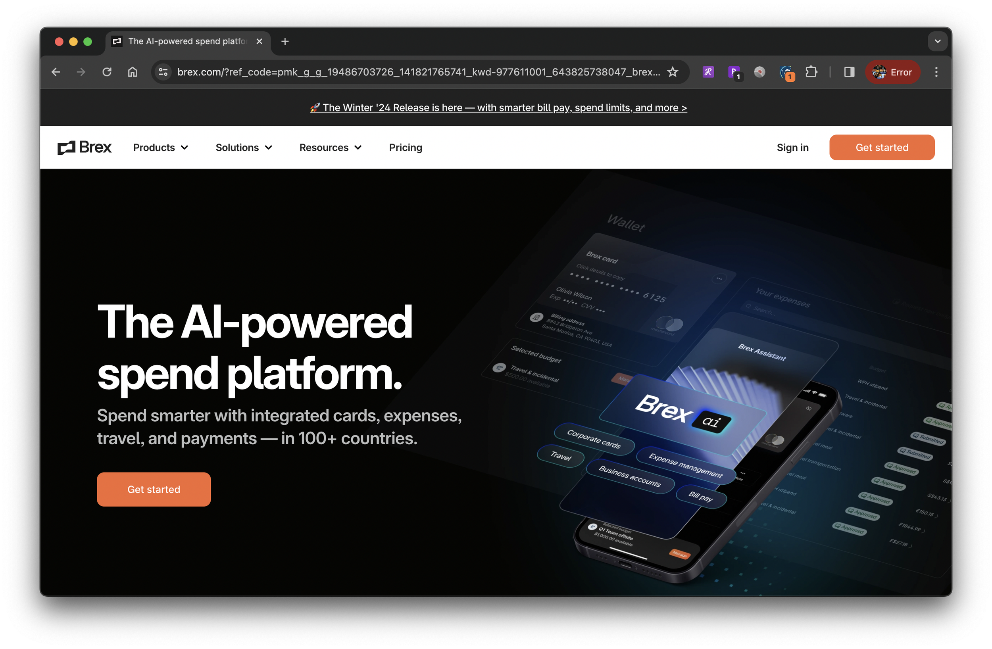Open the Winter '24 Release announcement link
The height and width of the screenshot is (649, 992).
coord(498,108)
